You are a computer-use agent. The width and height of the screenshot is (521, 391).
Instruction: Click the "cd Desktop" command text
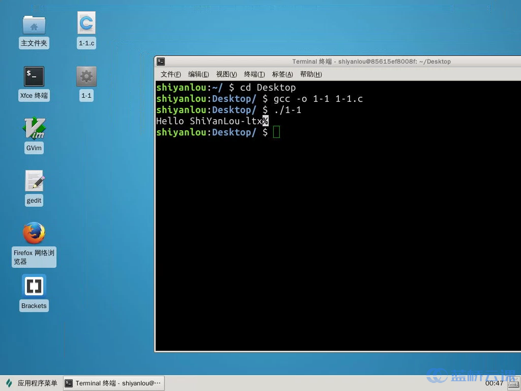[x=268, y=88]
